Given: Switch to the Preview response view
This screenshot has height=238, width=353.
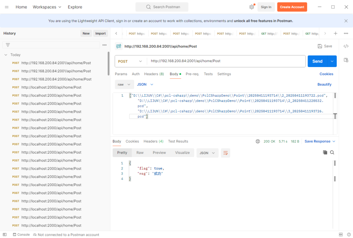Looking at the screenshot, I should (x=159, y=153).
